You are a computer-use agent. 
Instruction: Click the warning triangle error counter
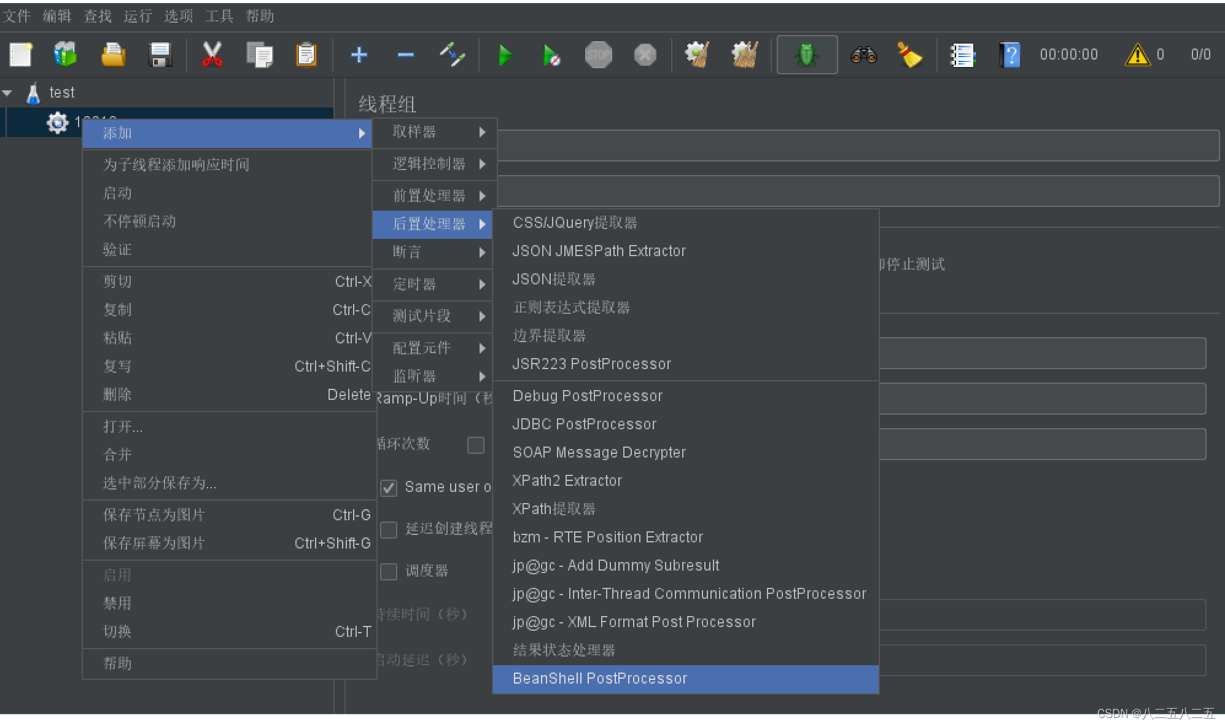coord(1137,55)
